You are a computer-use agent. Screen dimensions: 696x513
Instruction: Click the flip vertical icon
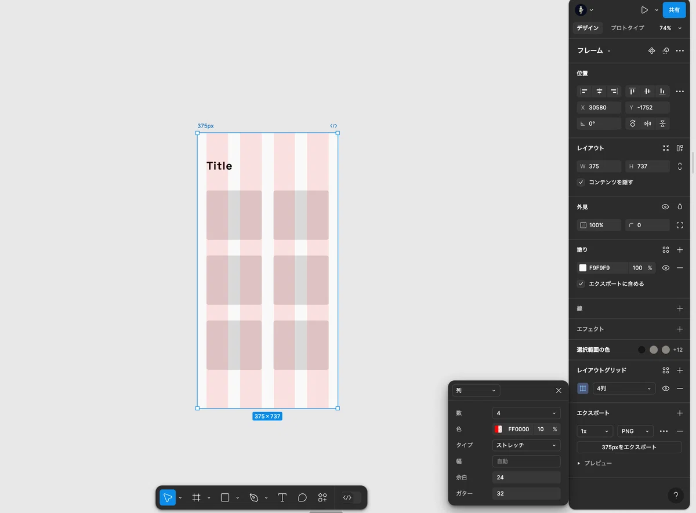[x=662, y=123]
